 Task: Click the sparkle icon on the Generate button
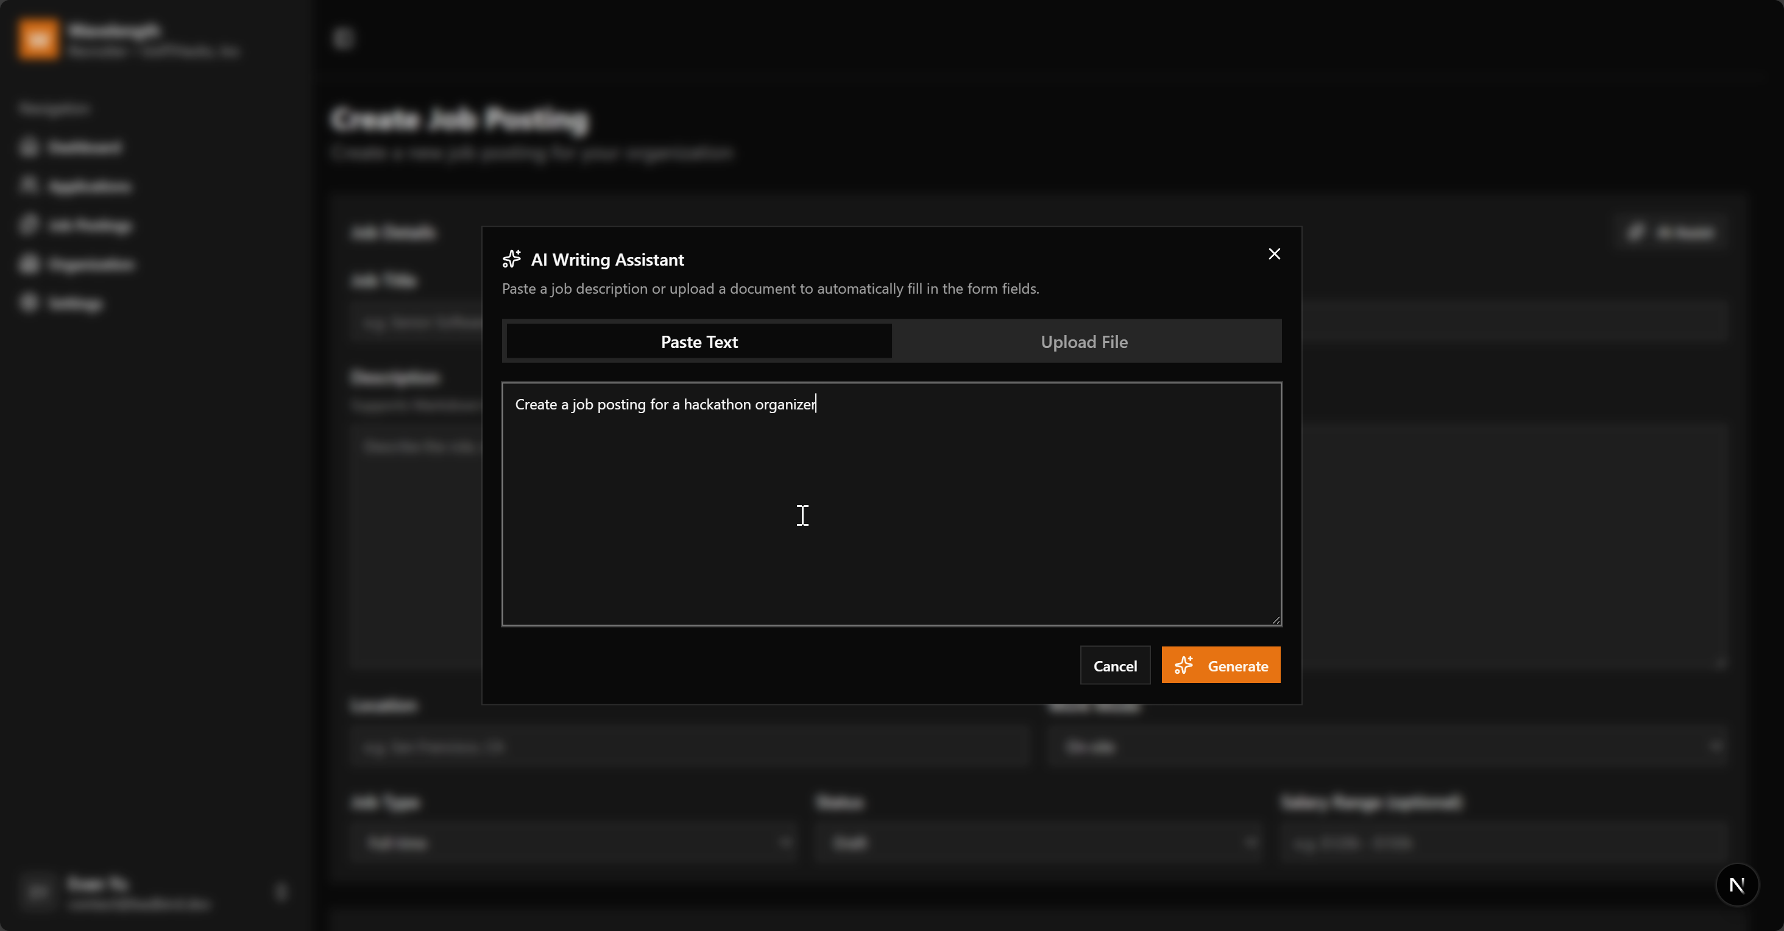point(1184,666)
